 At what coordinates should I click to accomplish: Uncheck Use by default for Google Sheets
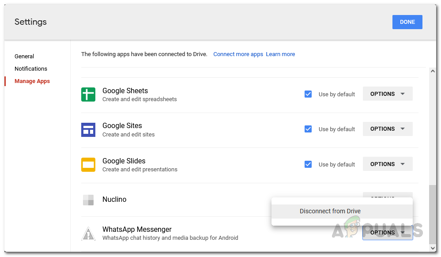click(308, 94)
